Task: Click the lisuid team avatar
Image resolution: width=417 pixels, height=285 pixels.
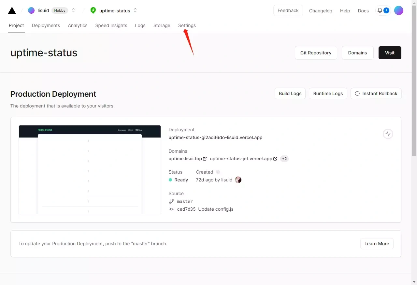Action: click(x=31, y=10)
